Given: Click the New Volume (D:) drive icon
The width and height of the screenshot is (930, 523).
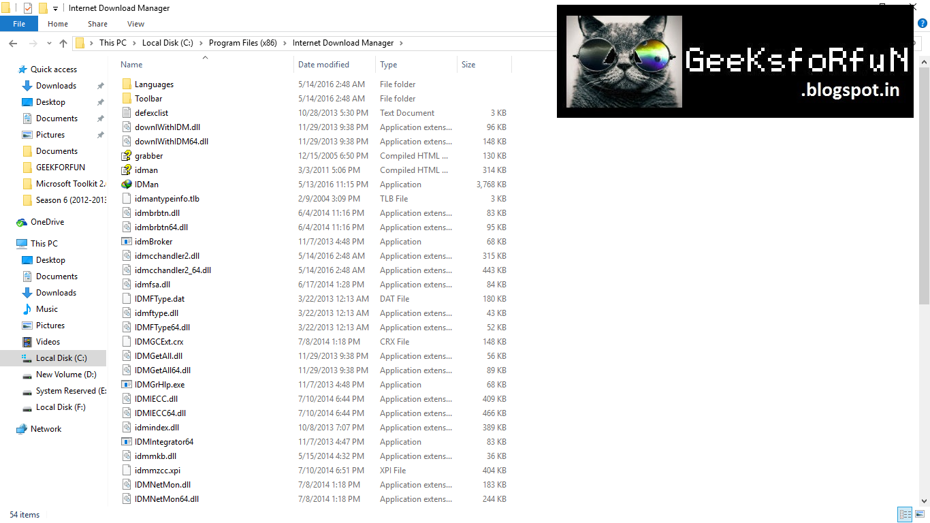Looking at the screenshot, I should [x=27, y=375].
